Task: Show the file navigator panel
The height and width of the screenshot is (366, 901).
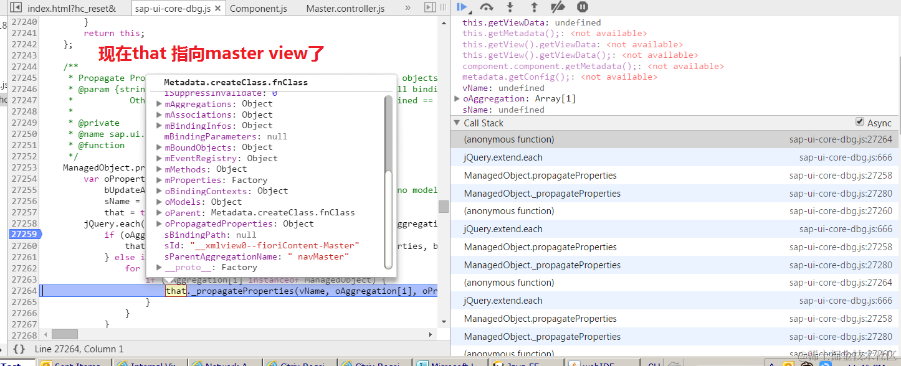Action: tap(16, 8)
